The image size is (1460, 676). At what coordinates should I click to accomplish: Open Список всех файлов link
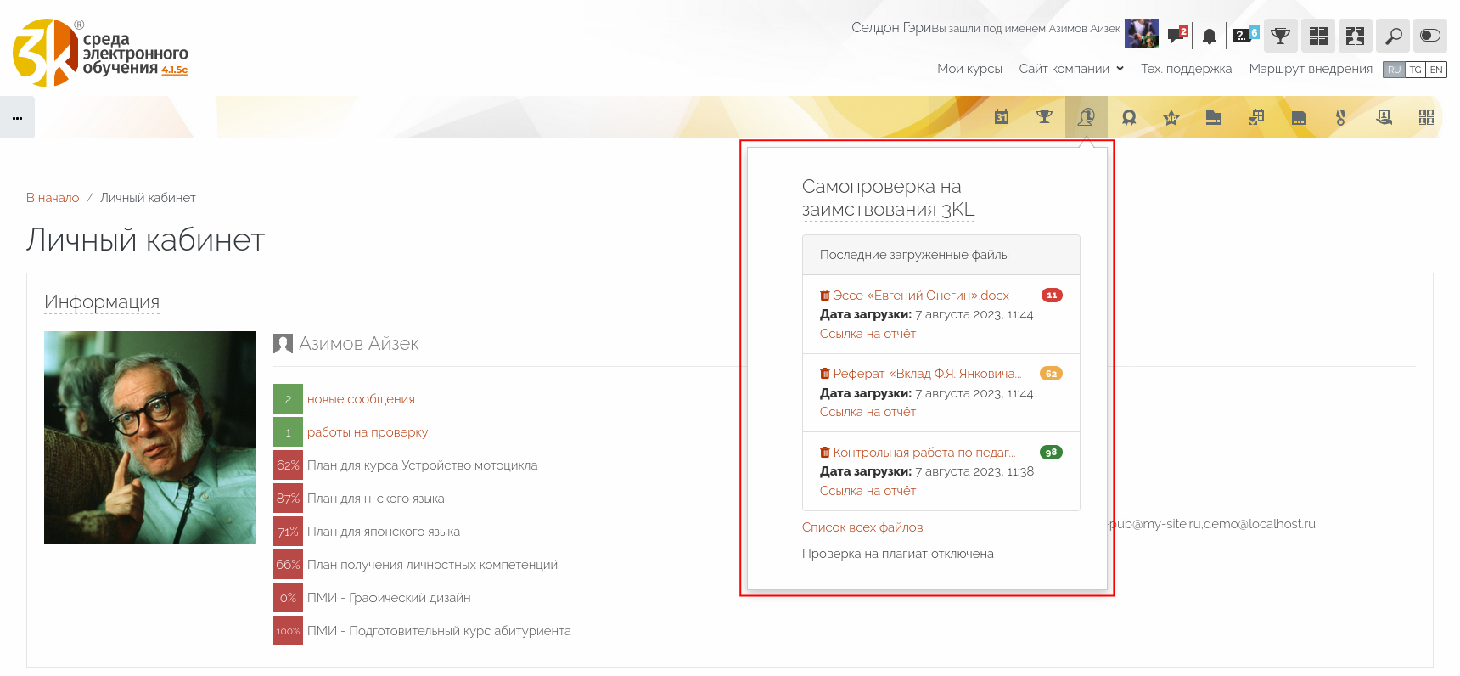862,527
